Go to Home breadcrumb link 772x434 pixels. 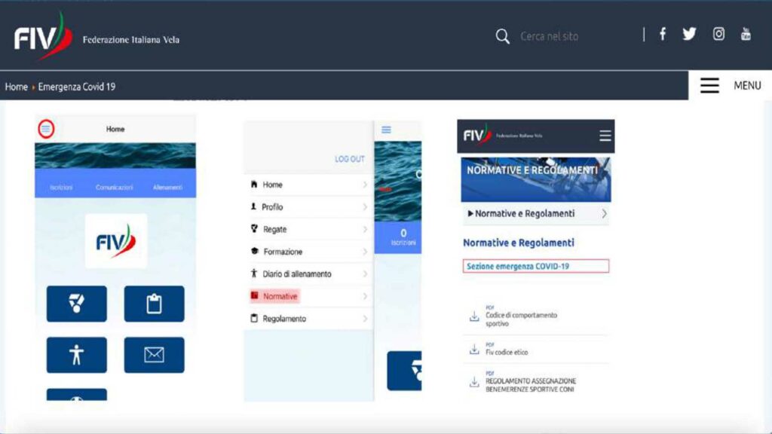pyautogui.click(x=16, y=87)
